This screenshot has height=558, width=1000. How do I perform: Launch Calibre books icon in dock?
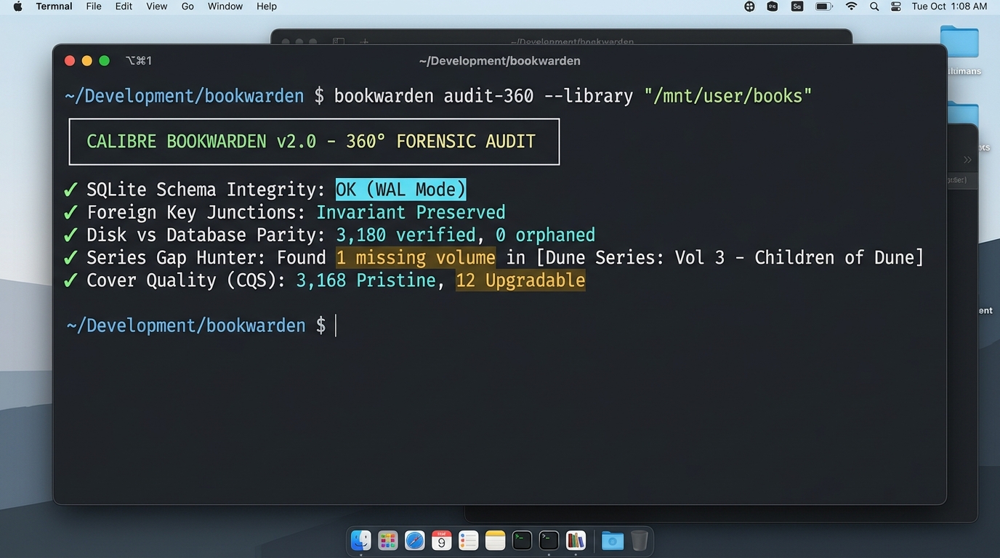(x=576, y=541)
